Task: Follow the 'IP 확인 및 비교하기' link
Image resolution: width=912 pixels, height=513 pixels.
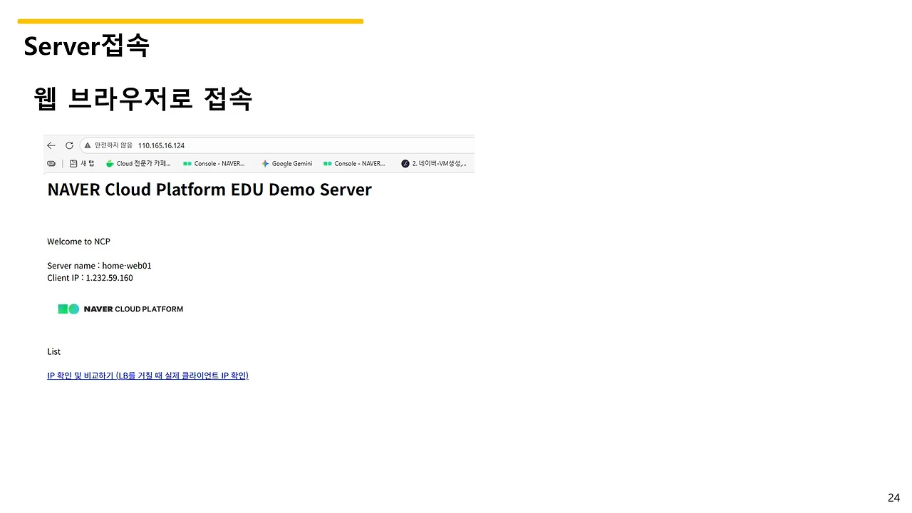Action: [x=147, y=375]
